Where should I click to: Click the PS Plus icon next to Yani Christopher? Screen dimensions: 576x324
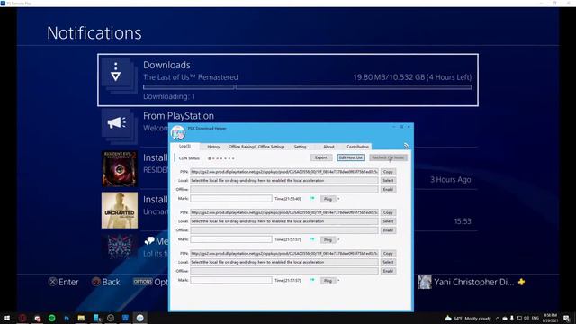click(x=521, y=282)
